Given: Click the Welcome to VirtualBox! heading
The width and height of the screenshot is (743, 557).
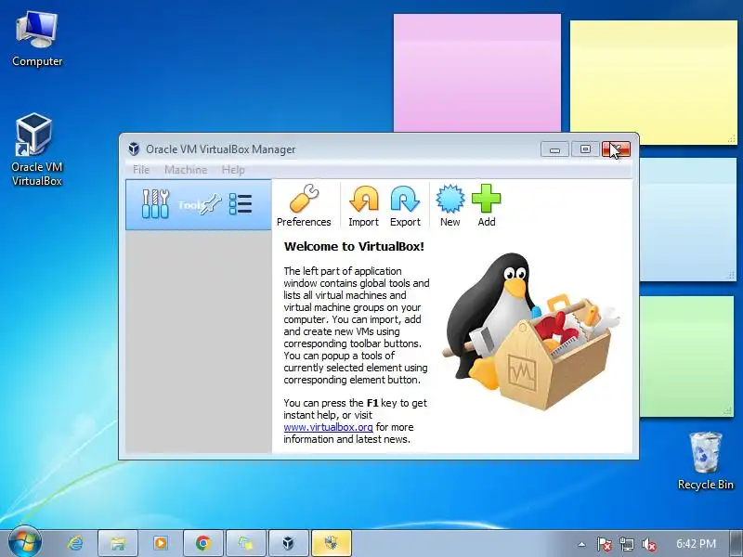Looking at the screenshot, I should coord(354,246).
